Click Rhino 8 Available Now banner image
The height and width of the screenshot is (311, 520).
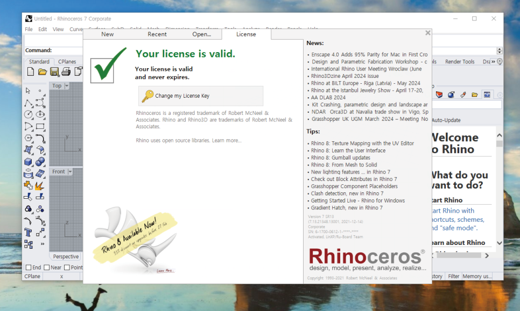135,240
